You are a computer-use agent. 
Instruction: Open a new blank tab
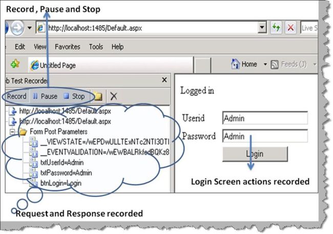(x=202, y=66)
